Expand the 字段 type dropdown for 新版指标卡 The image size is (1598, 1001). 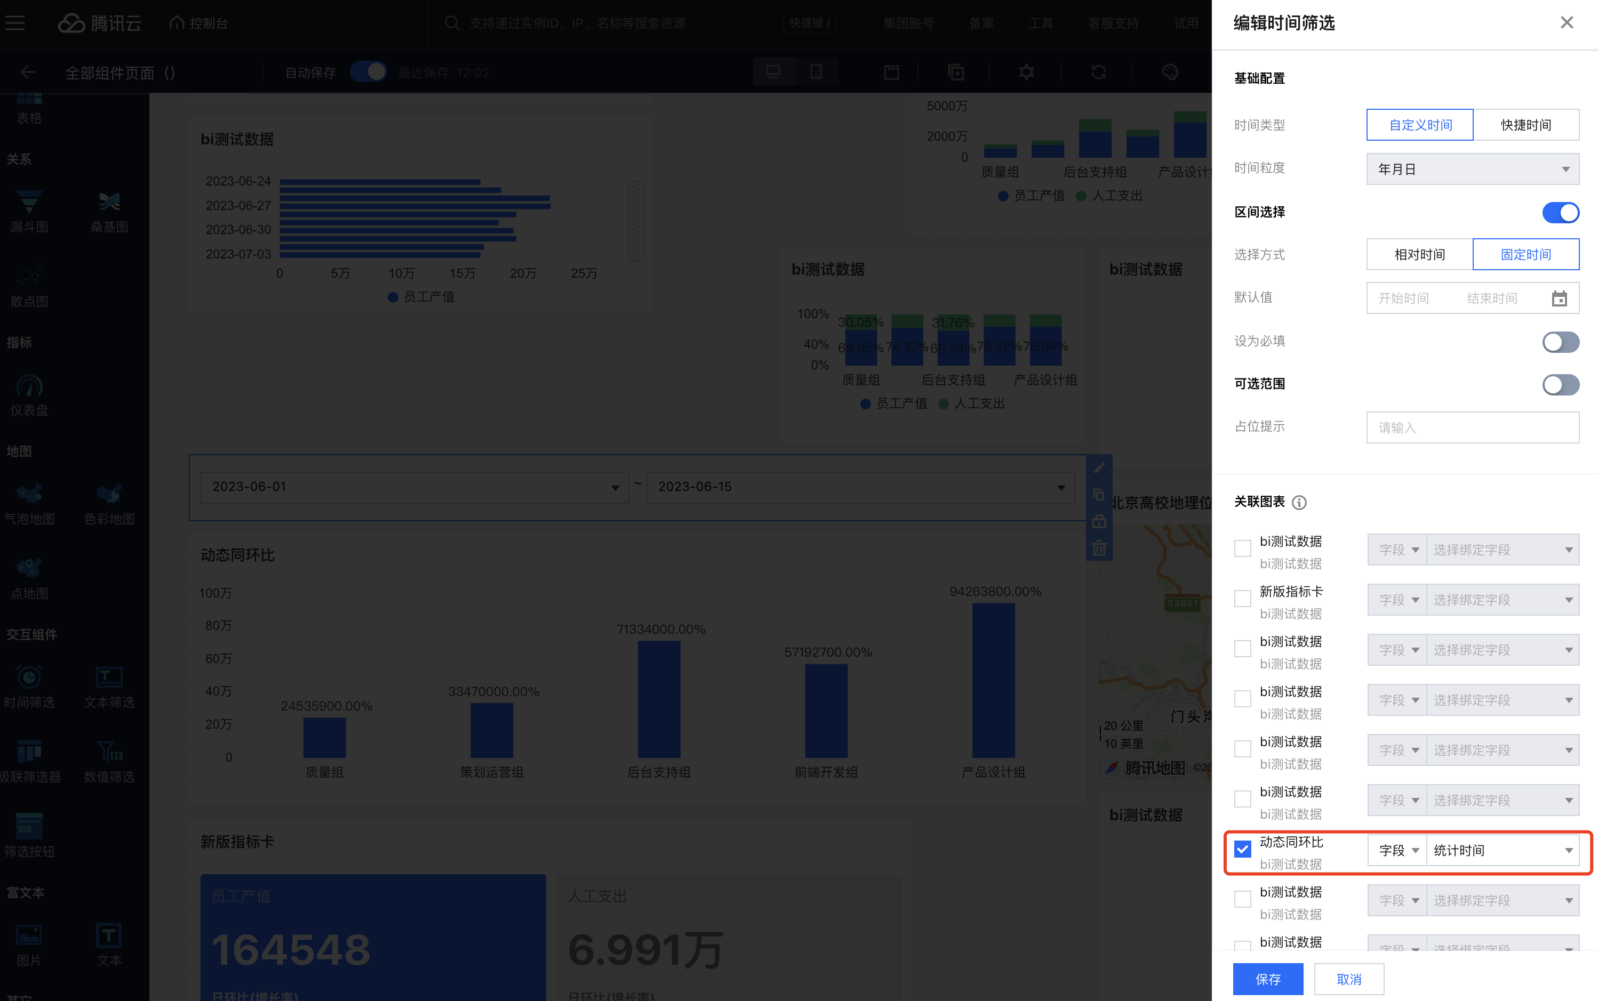click(1397, 601)
